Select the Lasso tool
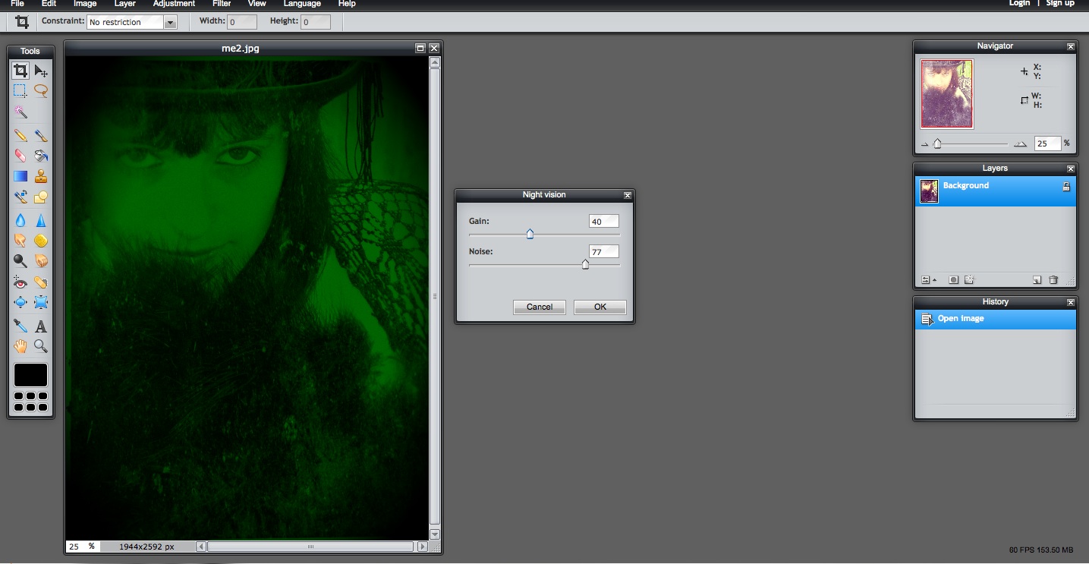Image resolution: width=1089 pixels, height=564 pixels. tap(41, 91)
